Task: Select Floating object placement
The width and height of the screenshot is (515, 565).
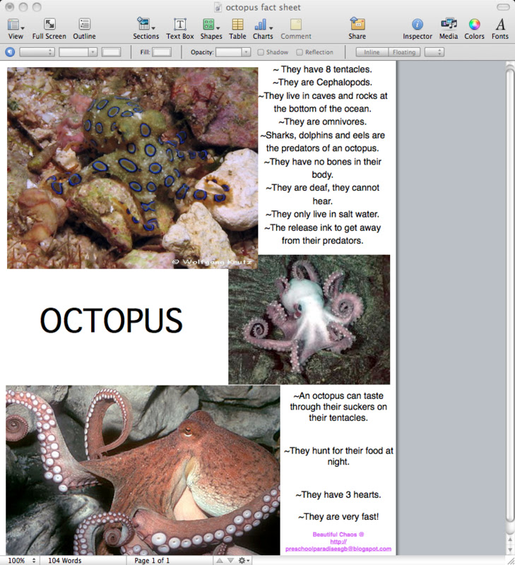Action: point(404,52)
